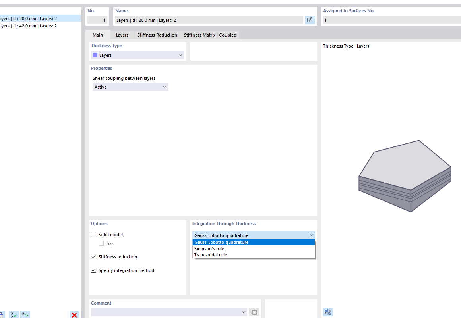Screen dimensions: 461x318
Task: Open the comment library icon beside Comment field
Action: 254,312
